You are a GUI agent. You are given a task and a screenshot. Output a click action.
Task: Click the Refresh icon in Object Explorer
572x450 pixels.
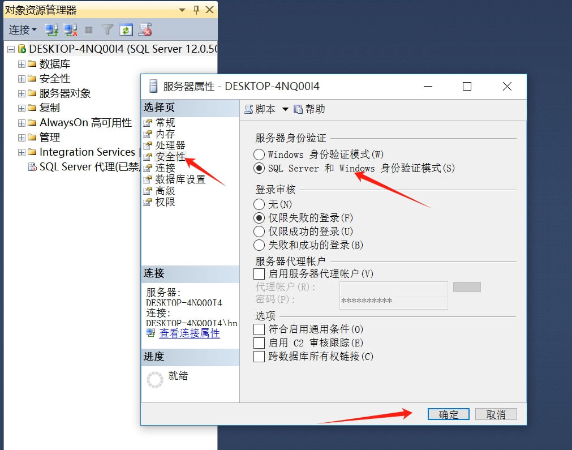(126, 30)
